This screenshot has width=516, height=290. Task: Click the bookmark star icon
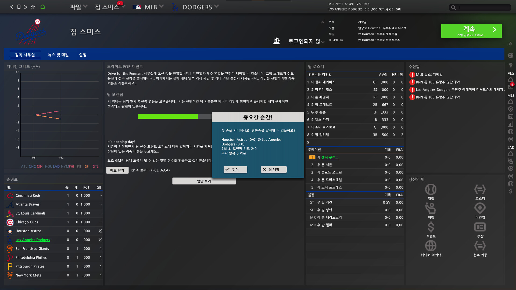coord(33,7)
